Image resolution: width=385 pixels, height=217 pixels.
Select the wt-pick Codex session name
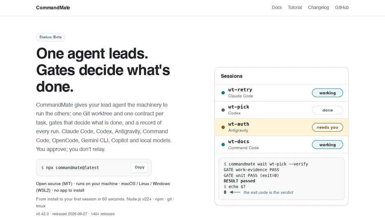239,107
